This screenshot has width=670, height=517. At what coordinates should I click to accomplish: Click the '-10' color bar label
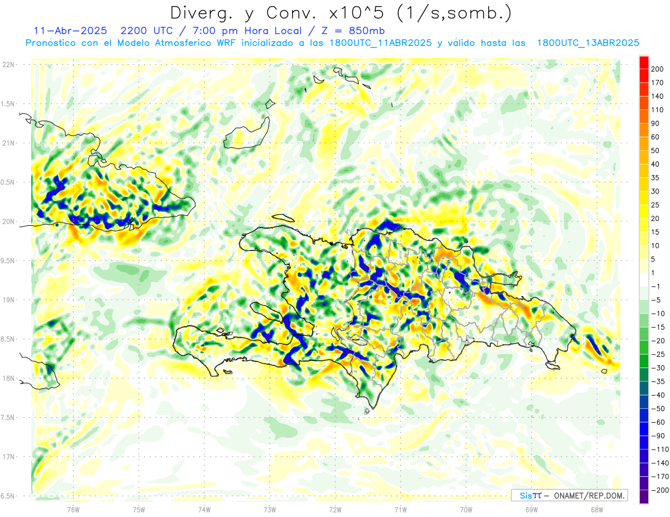point(658,314)
